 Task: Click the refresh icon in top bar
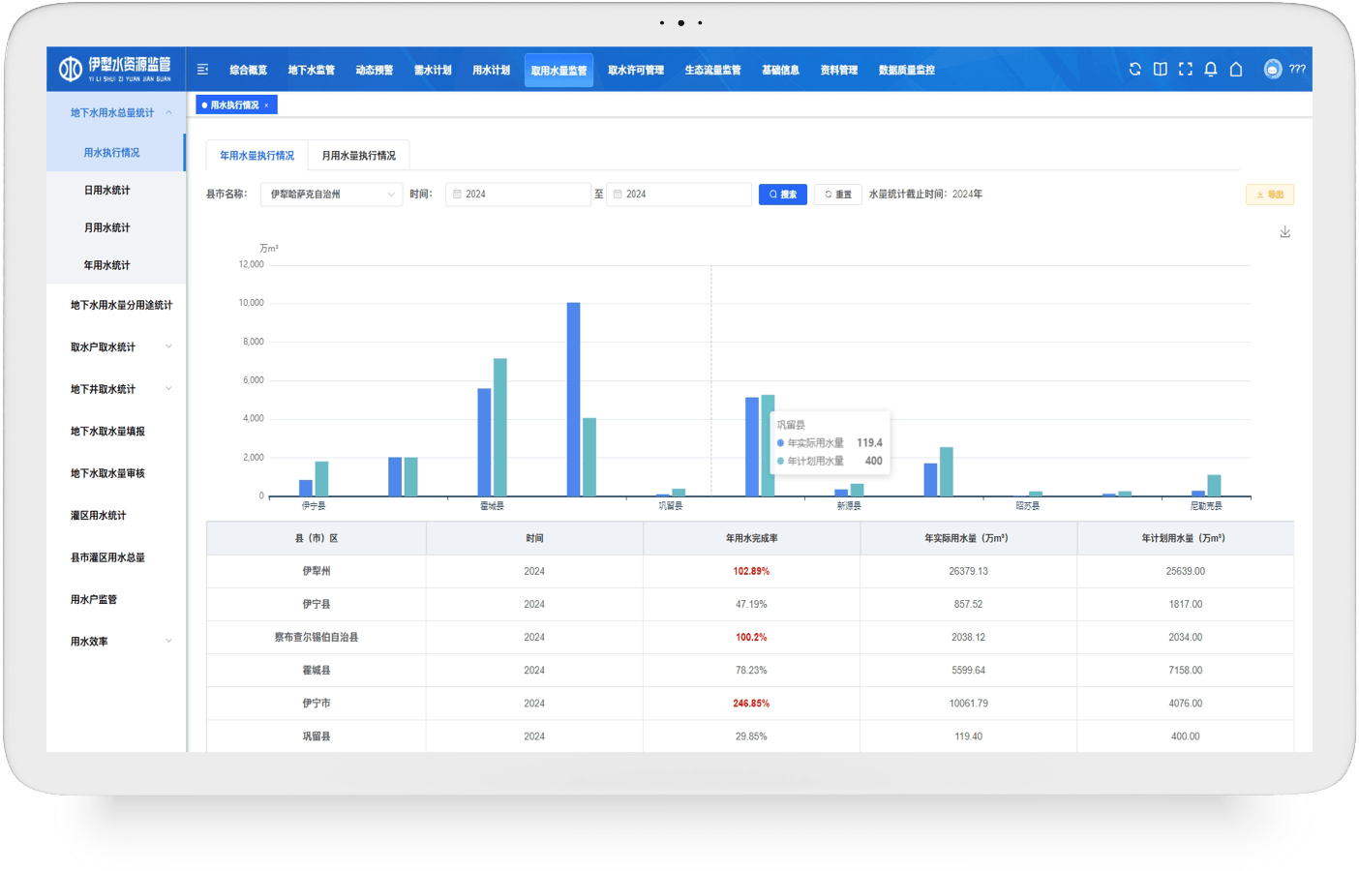pos(1134,69)
